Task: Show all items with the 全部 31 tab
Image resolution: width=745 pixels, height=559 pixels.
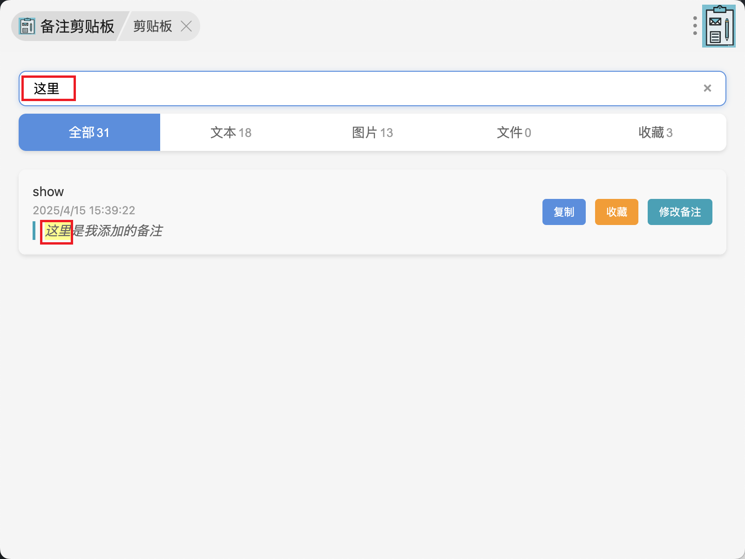Action: point(89,132)
